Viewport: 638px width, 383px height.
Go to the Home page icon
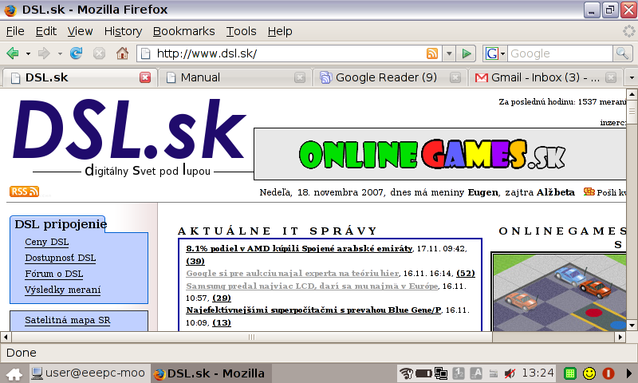(122, 53)
